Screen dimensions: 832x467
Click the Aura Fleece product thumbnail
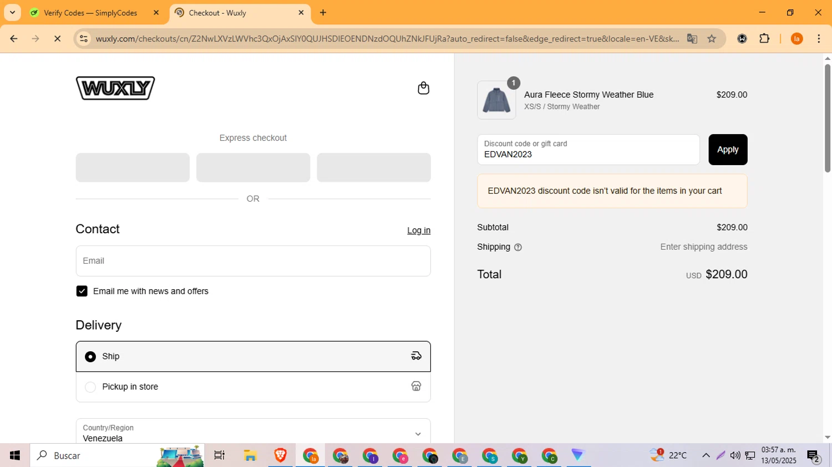(x=496, y=100)
